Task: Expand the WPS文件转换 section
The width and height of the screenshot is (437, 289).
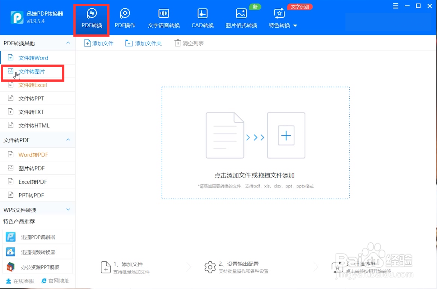Action: click(68, 209)
